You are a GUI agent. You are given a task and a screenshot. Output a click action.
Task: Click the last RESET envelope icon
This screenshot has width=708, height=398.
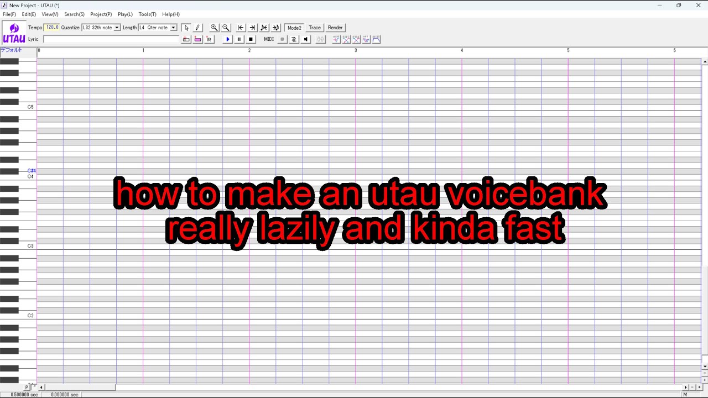coord(376,39)
